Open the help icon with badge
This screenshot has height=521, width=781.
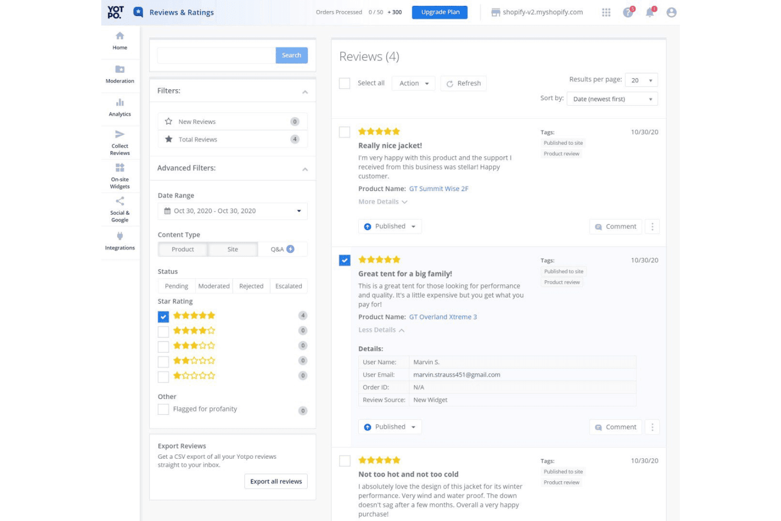coord(628,12)
